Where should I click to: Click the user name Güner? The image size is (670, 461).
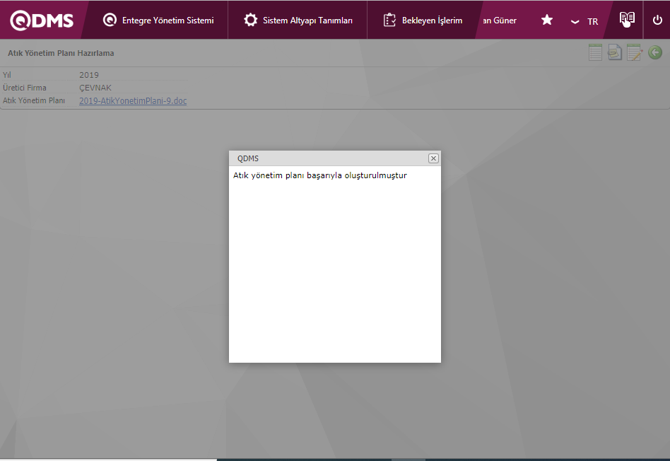click(500, 21)
